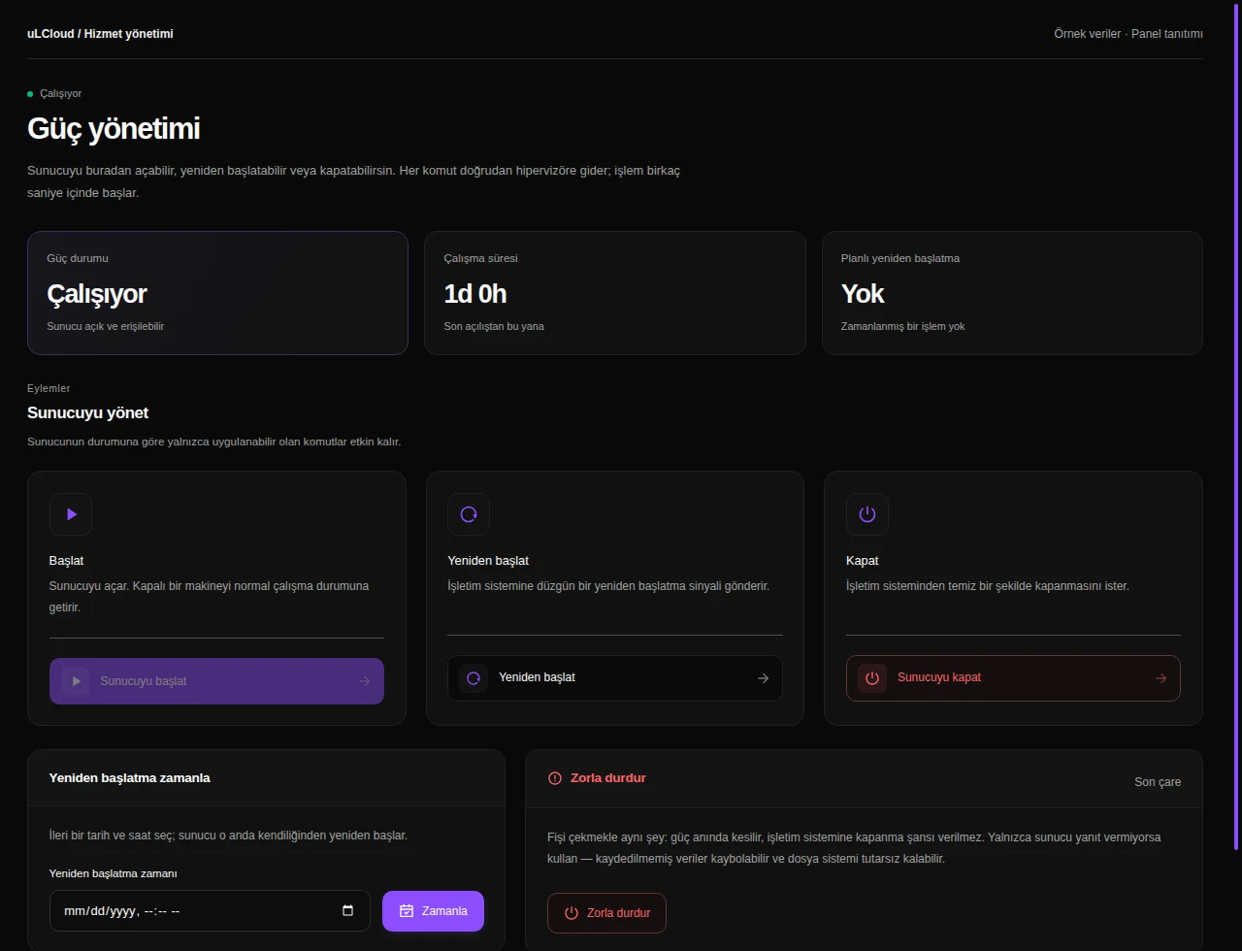1242x951 pixels.
Task: Click the red Zorla durdur button
Action: point(606,913)
